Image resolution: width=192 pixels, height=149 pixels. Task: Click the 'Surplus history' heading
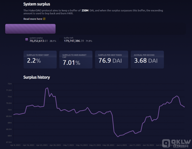[x=36, y=77]
